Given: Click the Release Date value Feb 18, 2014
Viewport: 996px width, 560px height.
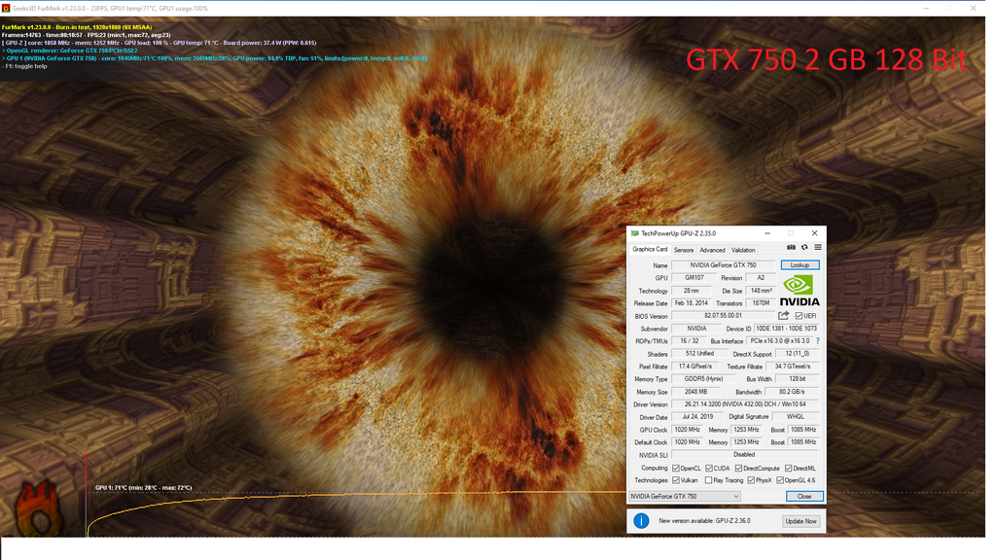Looking at the screenshot, I should pyautogui.click(x=692, y=303).
